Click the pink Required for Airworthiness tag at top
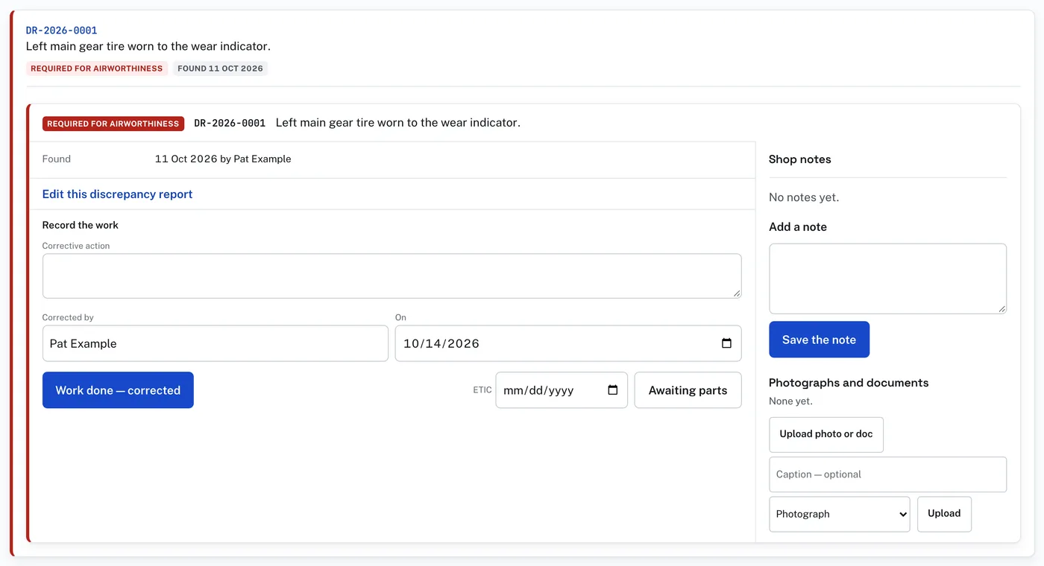The image size is (1044, 566). (97, 69)
